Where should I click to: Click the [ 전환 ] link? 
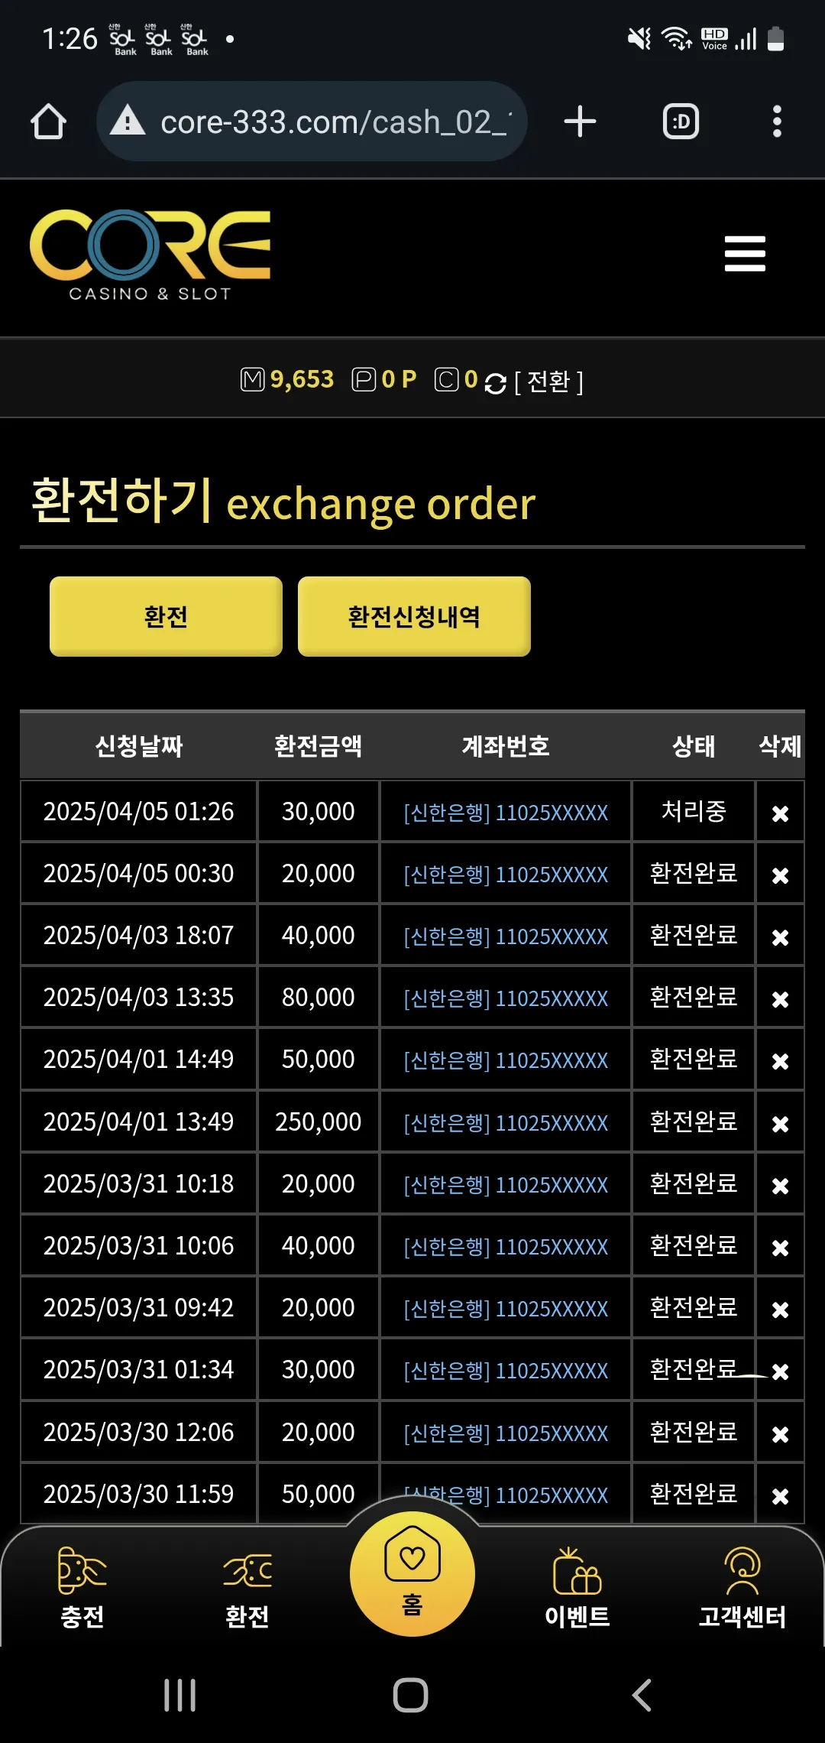548,381
